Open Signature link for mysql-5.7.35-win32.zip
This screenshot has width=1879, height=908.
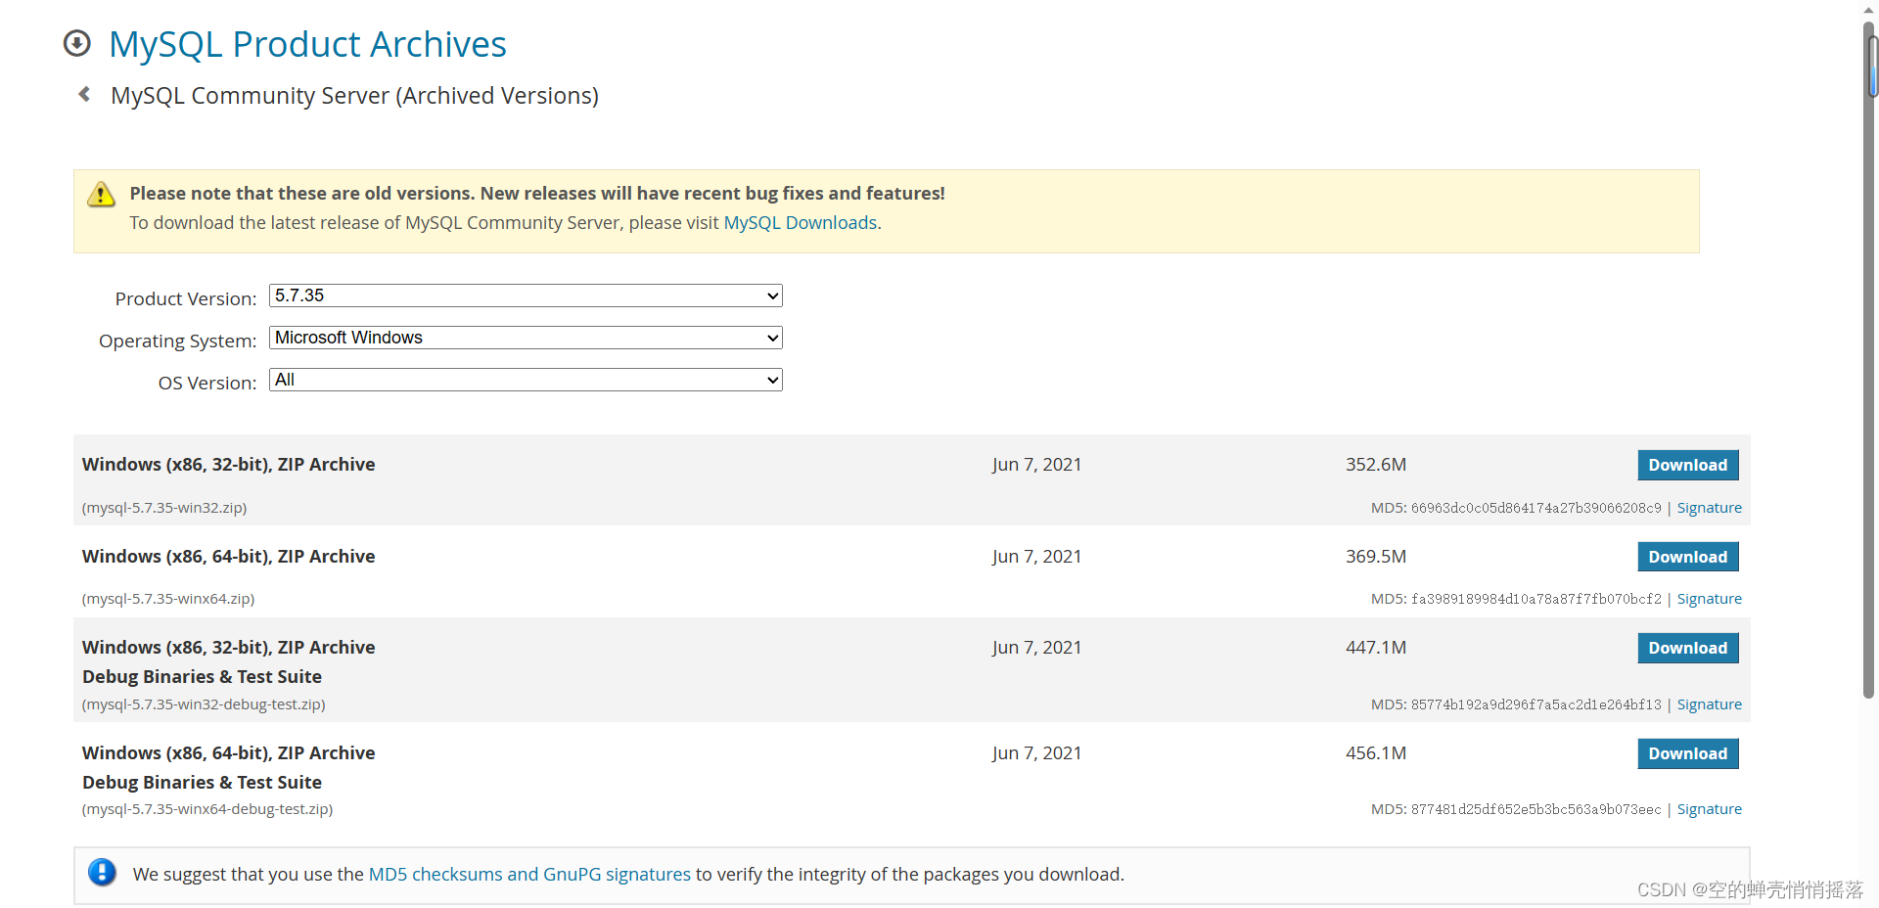[x=1709, y=508]
